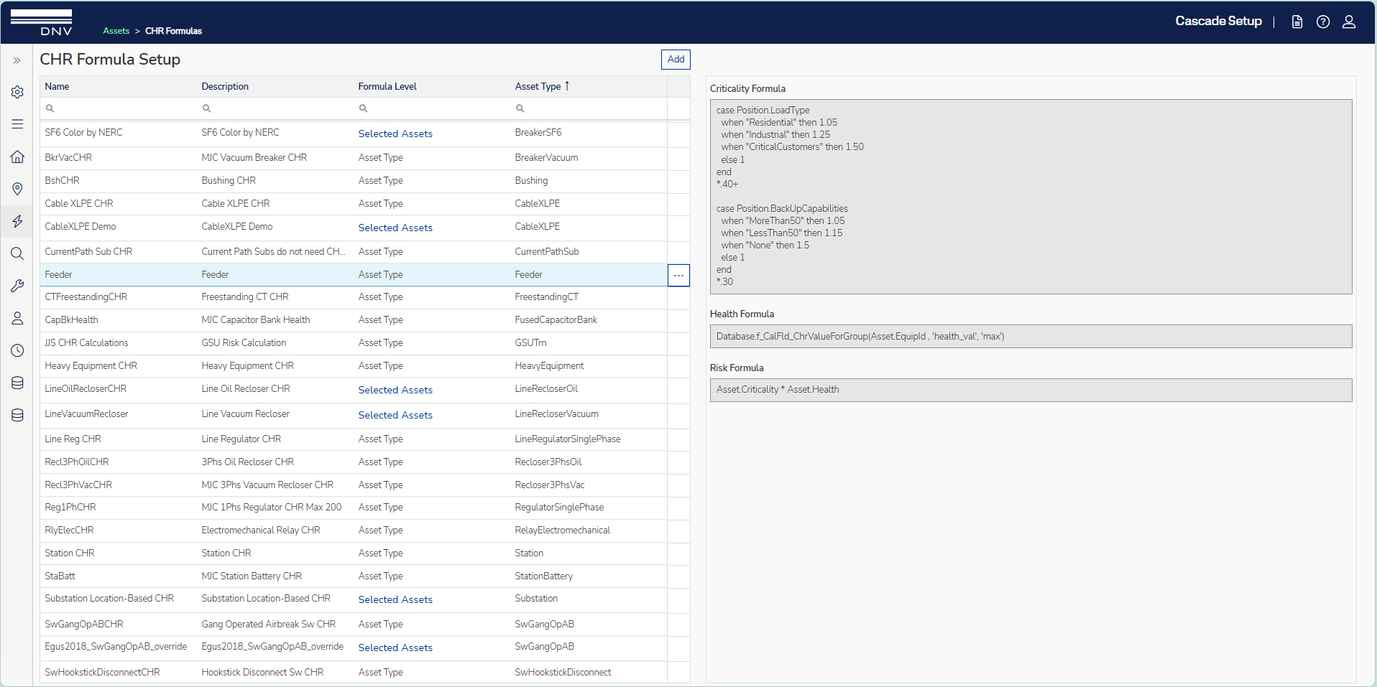Open the help question mark icon
Image resolution: width=1377 pixels, height=687 pixels.
point(1323,22)
